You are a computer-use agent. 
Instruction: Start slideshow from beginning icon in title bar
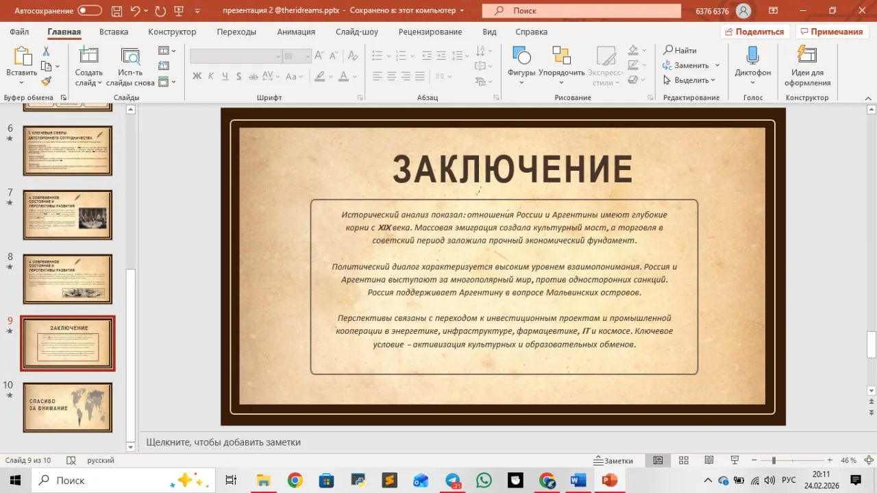pyautogui.click(x=179, y=10)
